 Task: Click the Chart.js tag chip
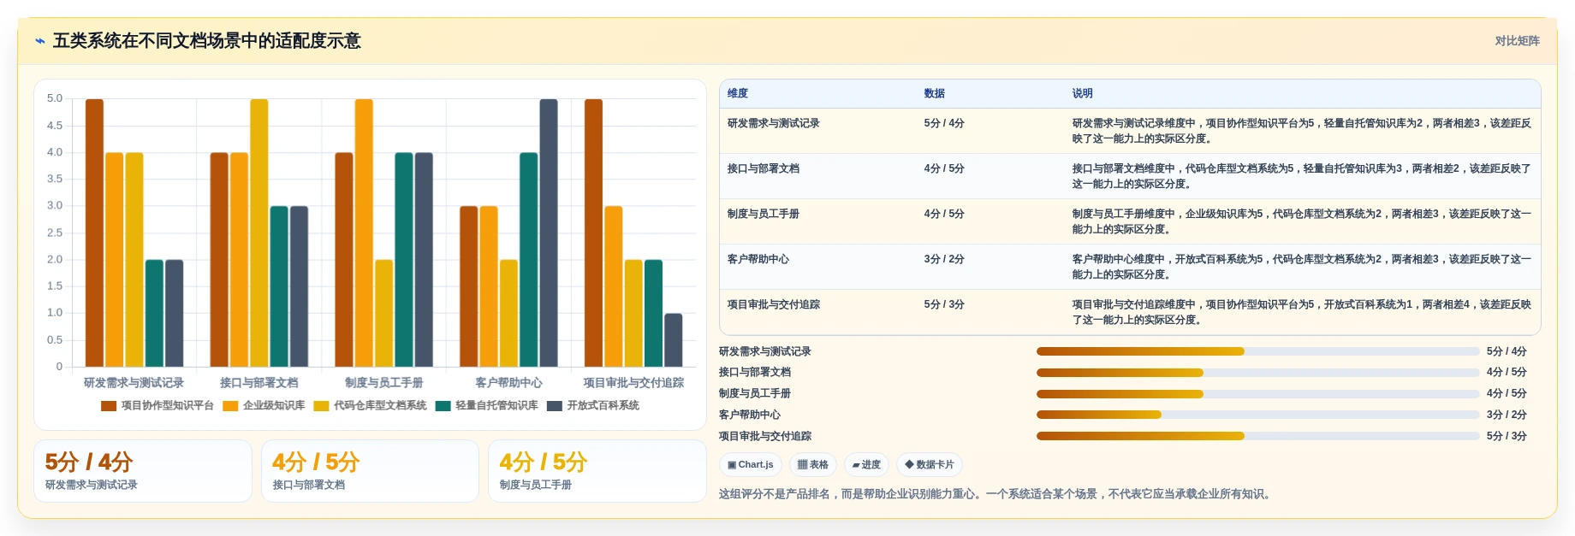point(750,465)
